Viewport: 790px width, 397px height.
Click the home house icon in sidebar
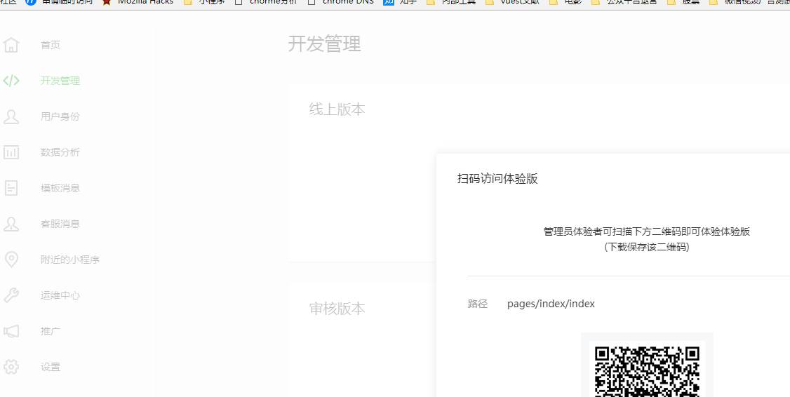point(11,45)
